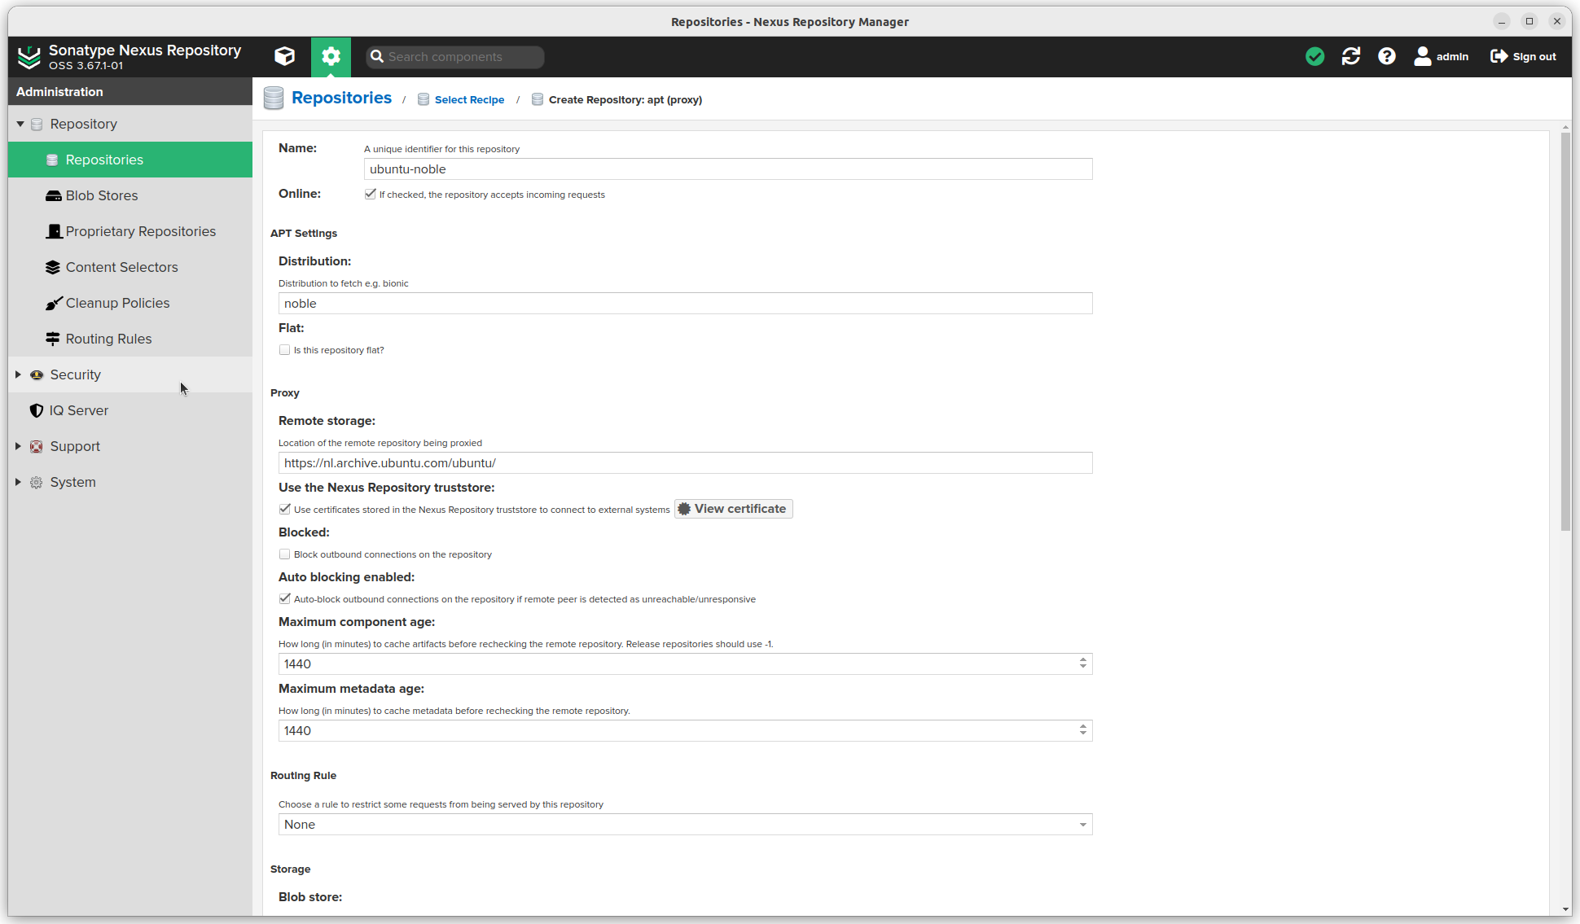The width and height of the screenshot is (1580, 924).
Task: Expand the Security tree section
Action: coord(18,374)
